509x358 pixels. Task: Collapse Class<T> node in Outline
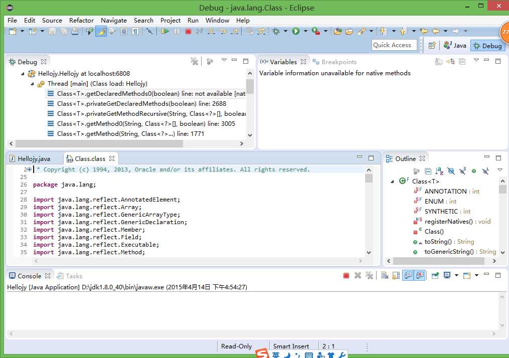pyautogui.click(x=392, y=182)
